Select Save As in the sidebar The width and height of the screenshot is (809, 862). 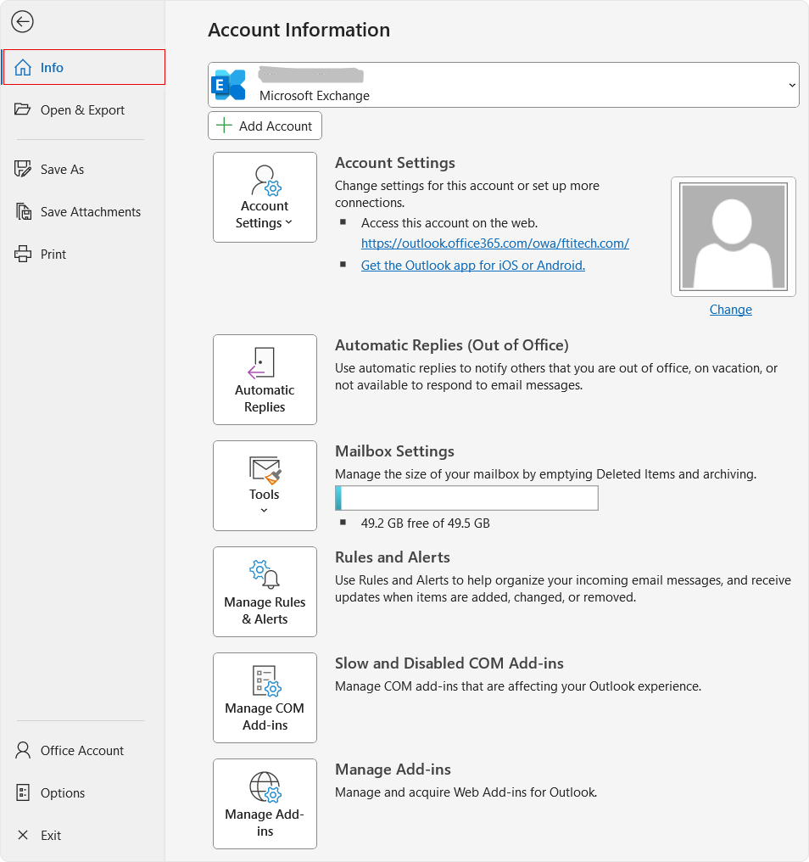(62, 169)
